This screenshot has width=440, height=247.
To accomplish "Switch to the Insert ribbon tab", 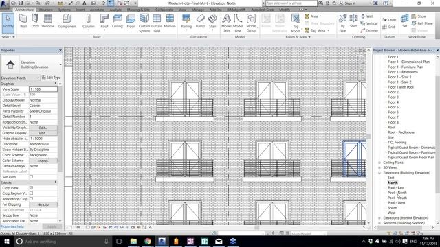I will pyautogui.click(x=80, y=10).
